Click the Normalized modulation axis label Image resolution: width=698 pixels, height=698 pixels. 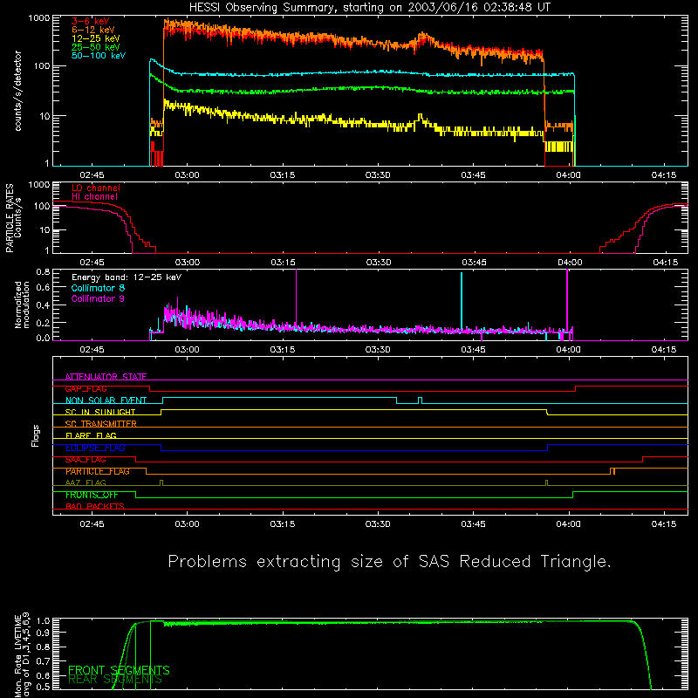tap(22, 305)
